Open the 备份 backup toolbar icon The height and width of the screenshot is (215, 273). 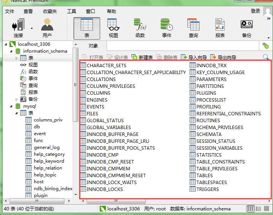tap(246, 28)
